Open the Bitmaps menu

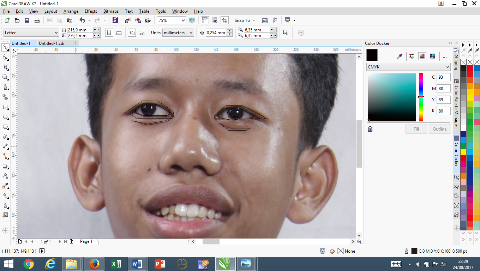pos(111,11)
